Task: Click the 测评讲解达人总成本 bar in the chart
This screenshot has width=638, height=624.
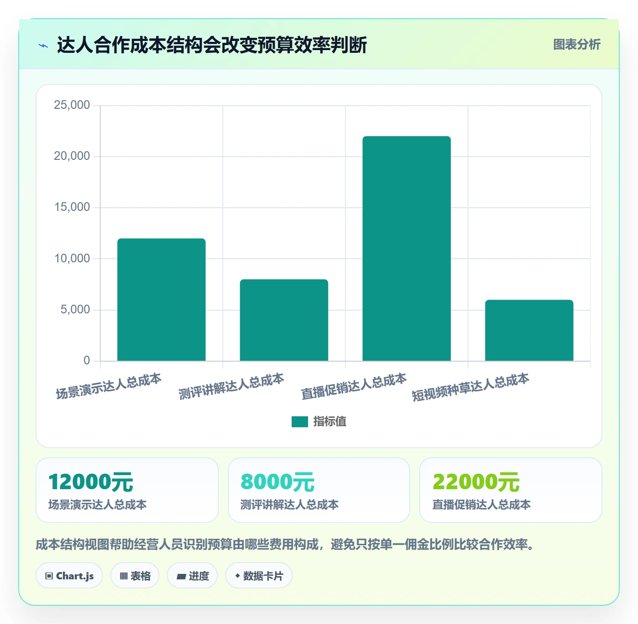Action: coord(284,320)
